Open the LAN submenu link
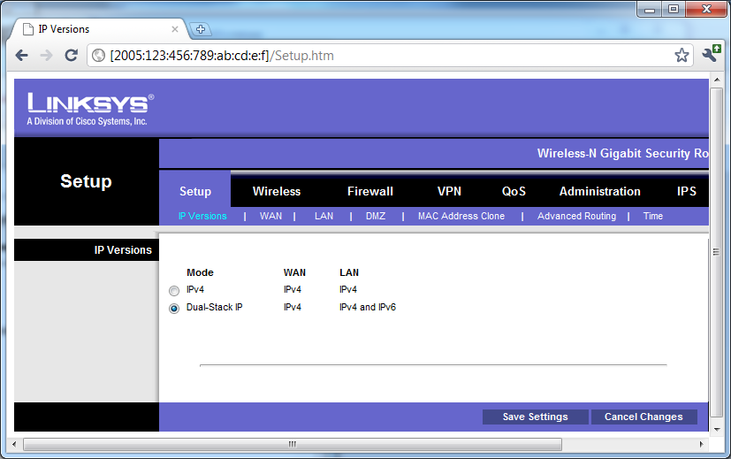The width and height of the screenshot is (731, 459). (324, 216)
